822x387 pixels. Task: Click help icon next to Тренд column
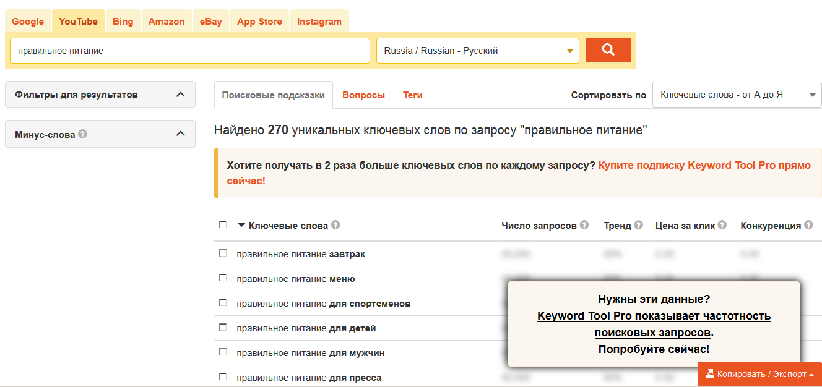point(639,225)
